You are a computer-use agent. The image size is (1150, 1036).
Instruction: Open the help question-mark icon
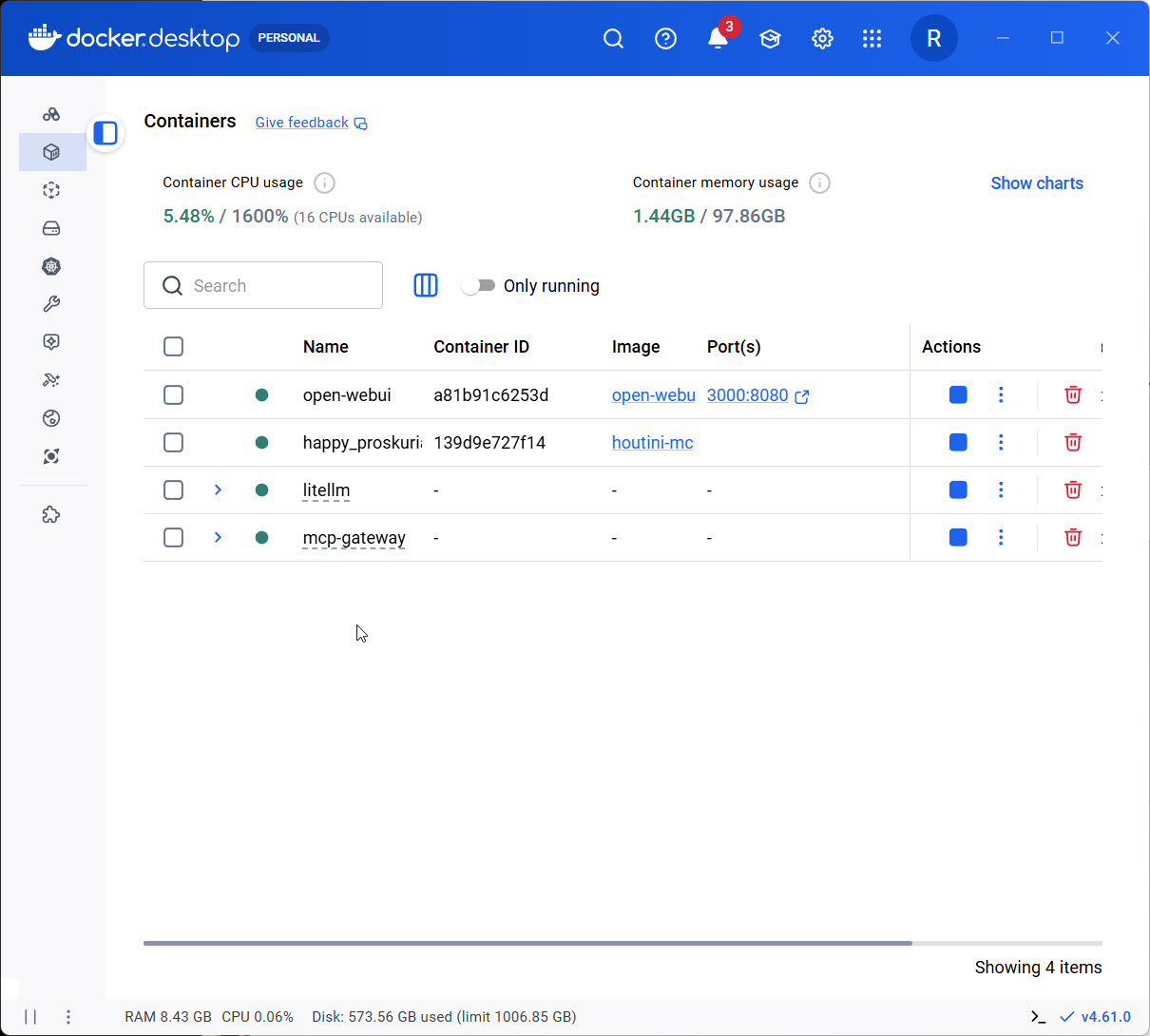point(666,38)
